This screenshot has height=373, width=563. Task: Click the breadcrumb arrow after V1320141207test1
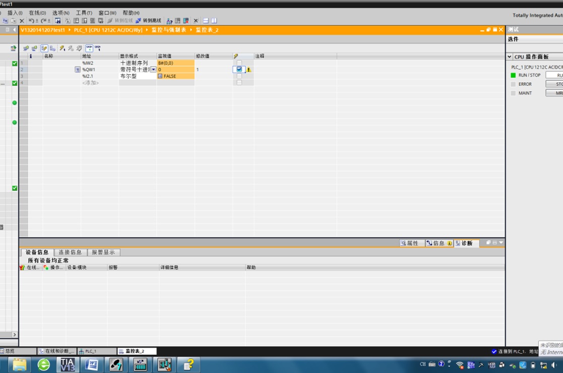click(69, 30)
